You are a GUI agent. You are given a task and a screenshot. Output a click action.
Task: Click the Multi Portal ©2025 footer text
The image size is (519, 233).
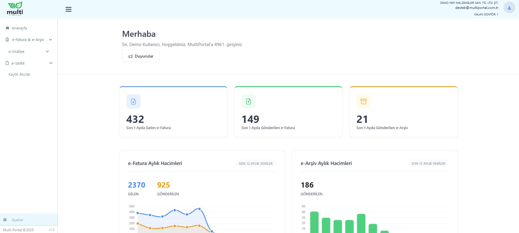[x=18, y=230]
